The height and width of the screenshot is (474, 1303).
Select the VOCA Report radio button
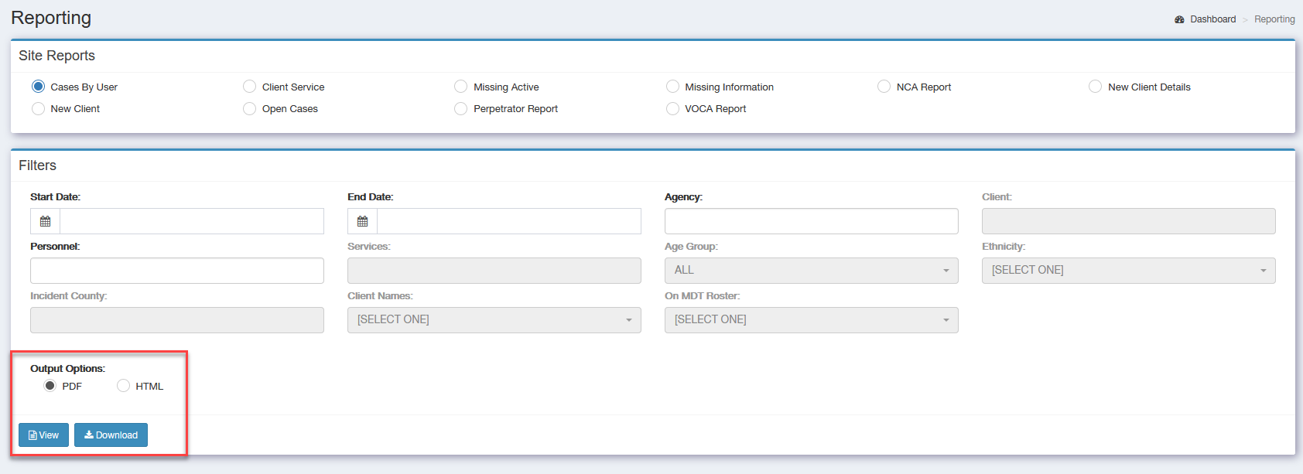point(672,108)
